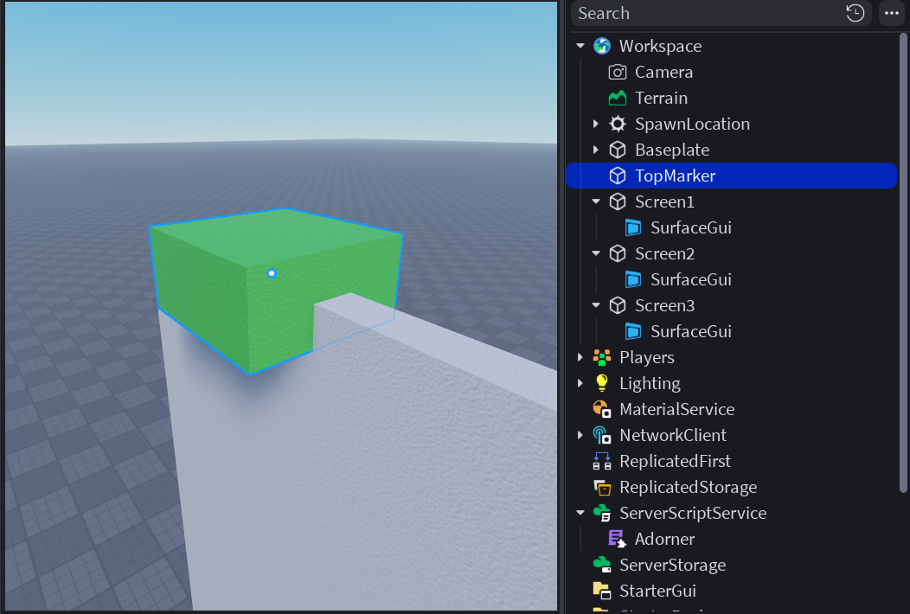Click the white handle dot on green block
Viewport: 910px width, 614px height.
pos(272,273)
